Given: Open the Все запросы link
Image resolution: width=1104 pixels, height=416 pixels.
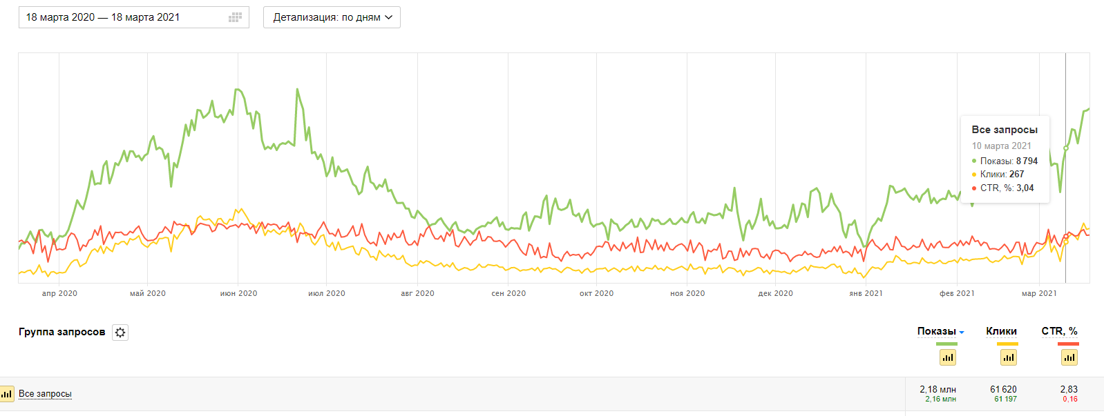Looking at the screenshot, I should coord(45,394).
